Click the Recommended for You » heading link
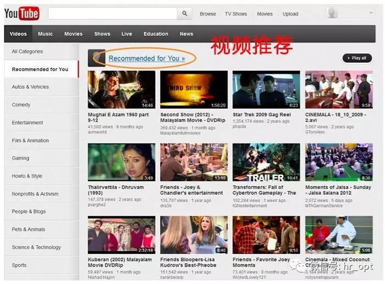The width and height of the screenshot is (385, 284). click(147, 58)
